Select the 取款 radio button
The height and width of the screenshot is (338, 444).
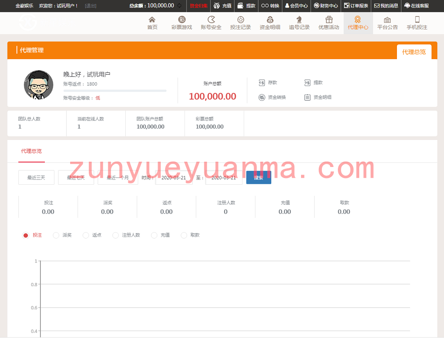(x=184, y=235)
